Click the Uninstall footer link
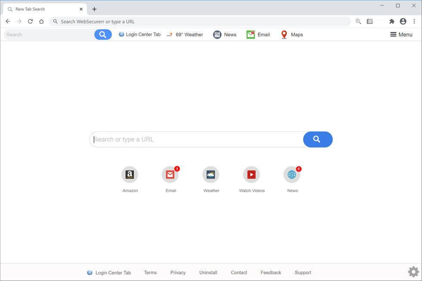422x281 pixels. click(x=208, y=272)
